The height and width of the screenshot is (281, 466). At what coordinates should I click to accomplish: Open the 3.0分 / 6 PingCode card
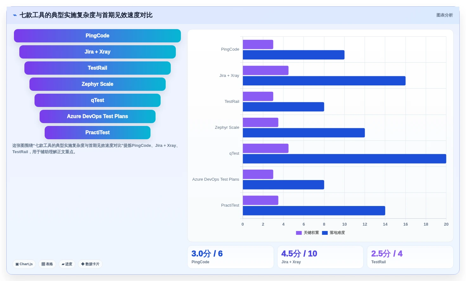pos(231,257)
